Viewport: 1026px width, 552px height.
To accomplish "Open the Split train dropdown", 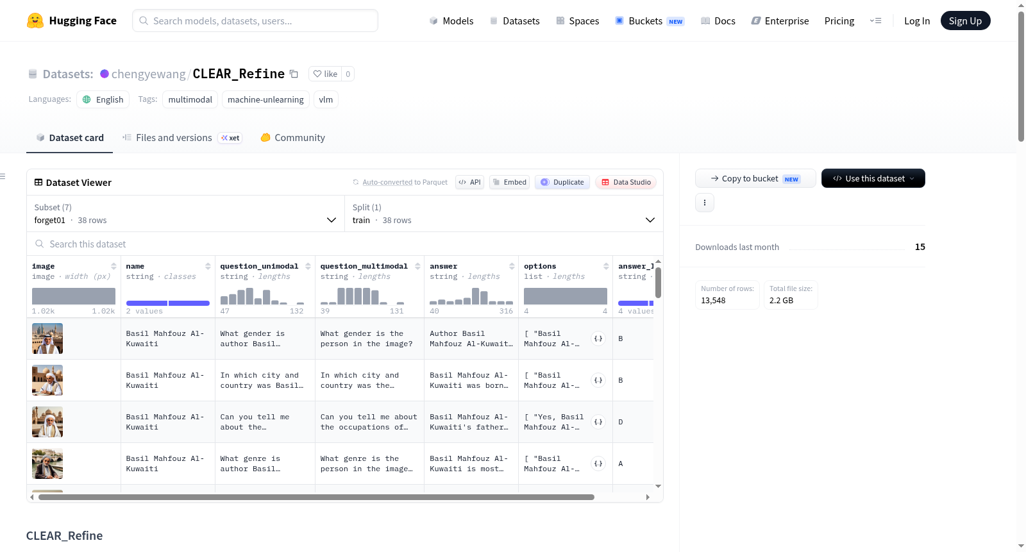I will 504,213.
